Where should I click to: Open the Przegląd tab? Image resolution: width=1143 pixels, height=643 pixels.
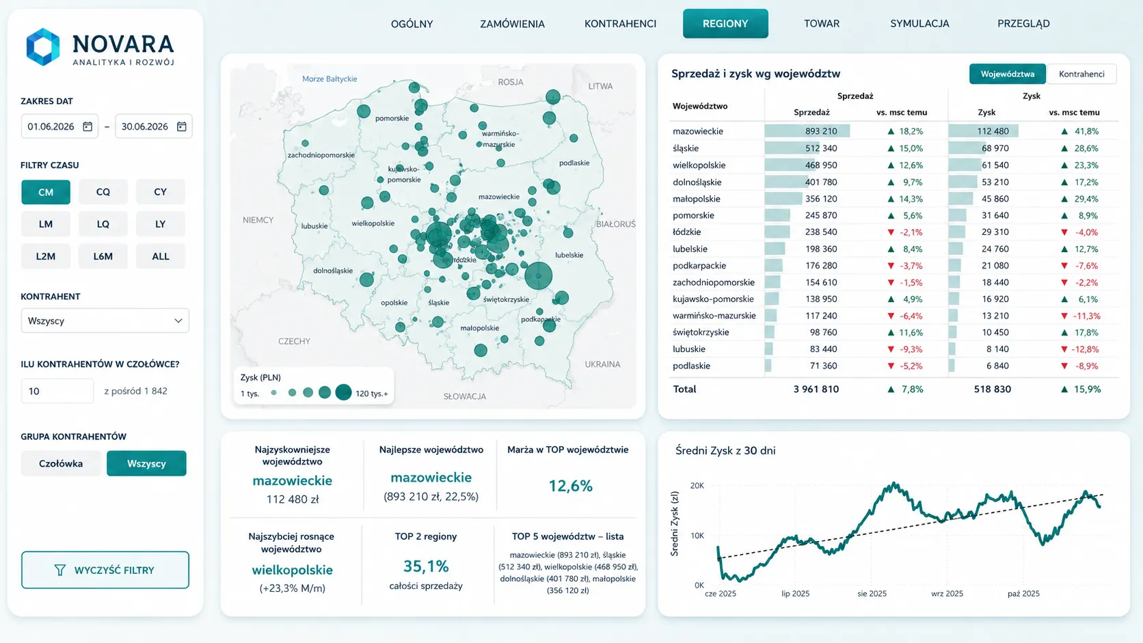[x=1023, y=24]
